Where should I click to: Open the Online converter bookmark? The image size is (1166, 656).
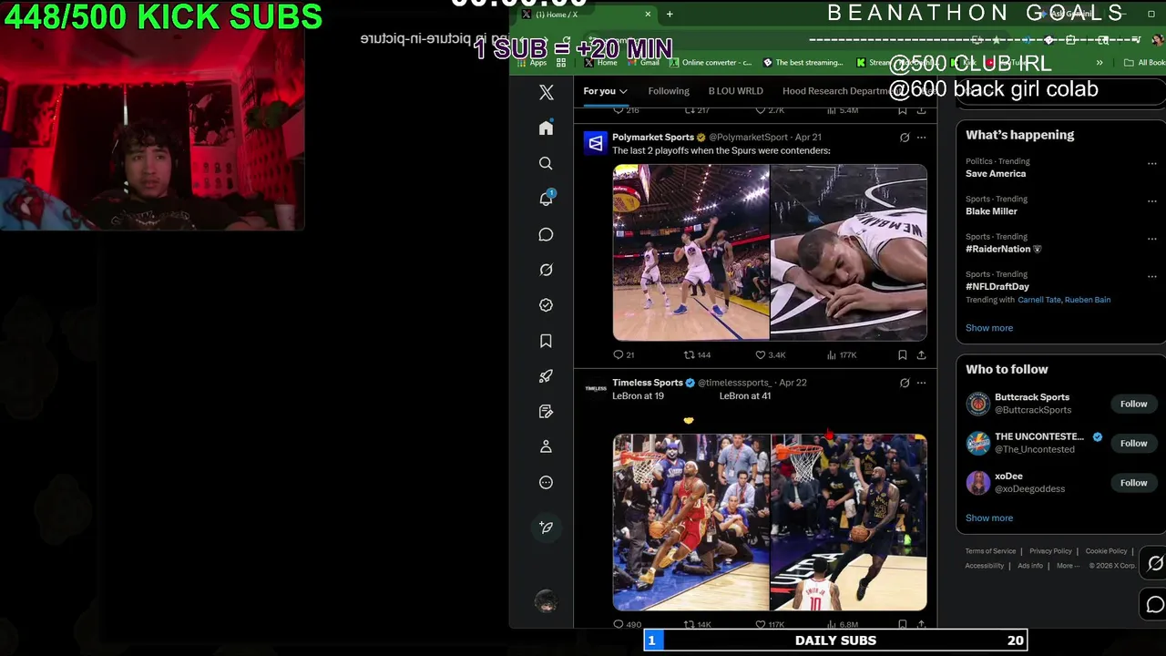pos(711,63)
